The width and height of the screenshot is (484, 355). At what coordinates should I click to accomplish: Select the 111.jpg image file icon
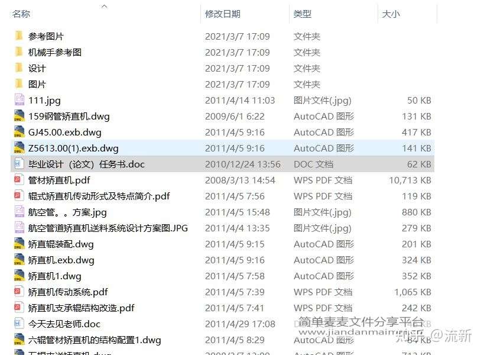(x=19, y=100)
